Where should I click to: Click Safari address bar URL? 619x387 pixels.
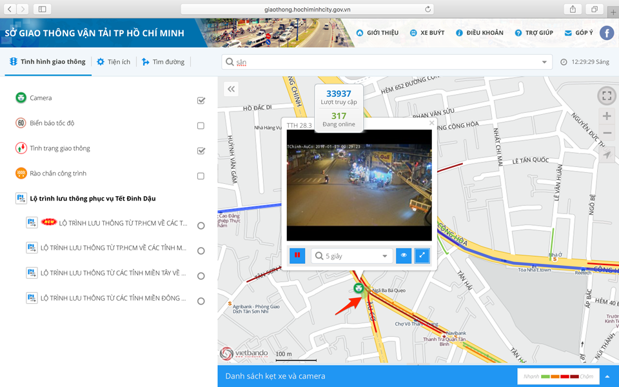[307, 9]
